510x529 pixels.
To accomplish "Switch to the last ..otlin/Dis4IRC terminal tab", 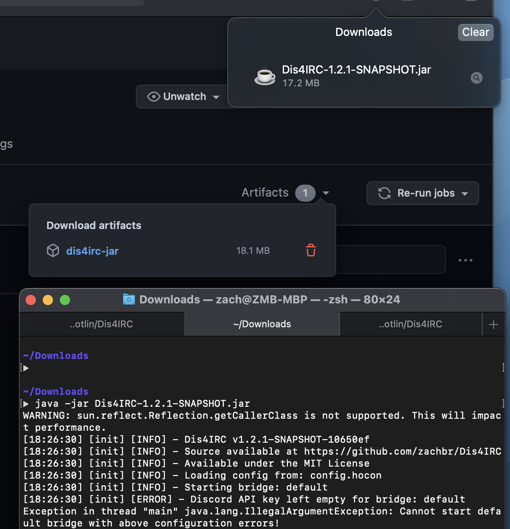I will [410, 324].
